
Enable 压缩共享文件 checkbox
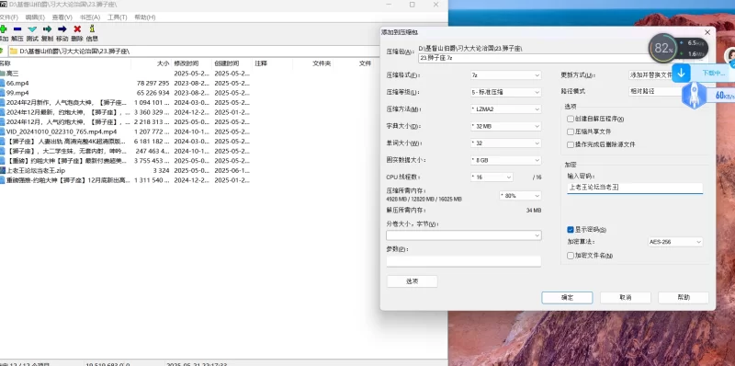[571, 132]
